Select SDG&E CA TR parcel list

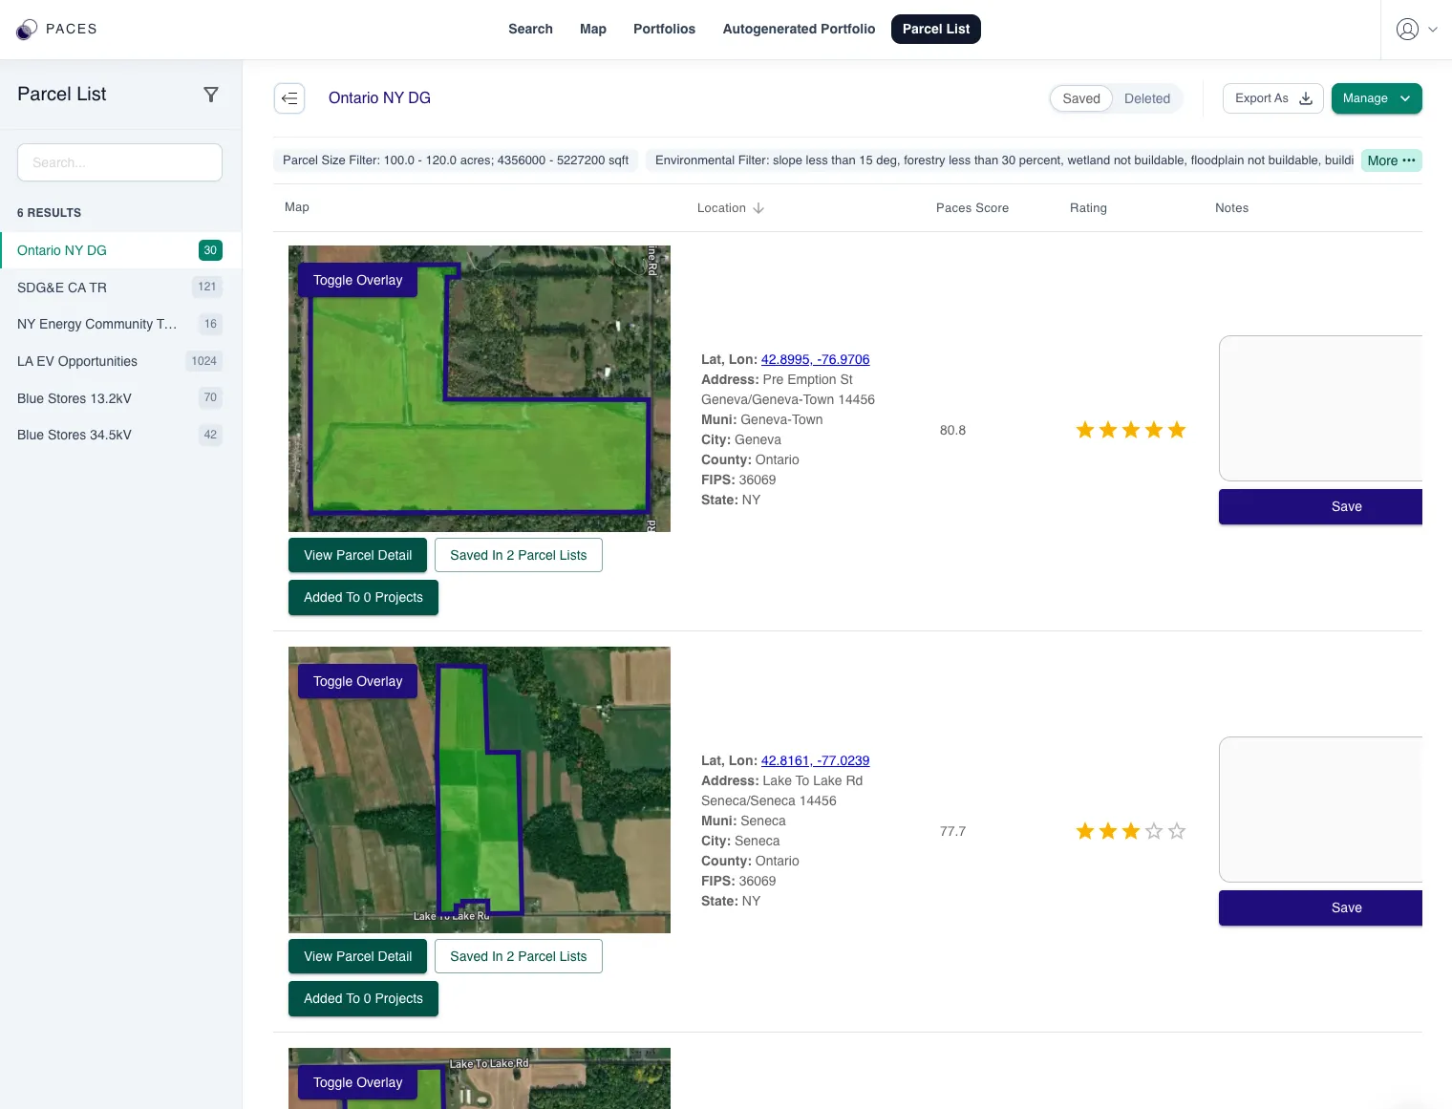coord(62,288)
